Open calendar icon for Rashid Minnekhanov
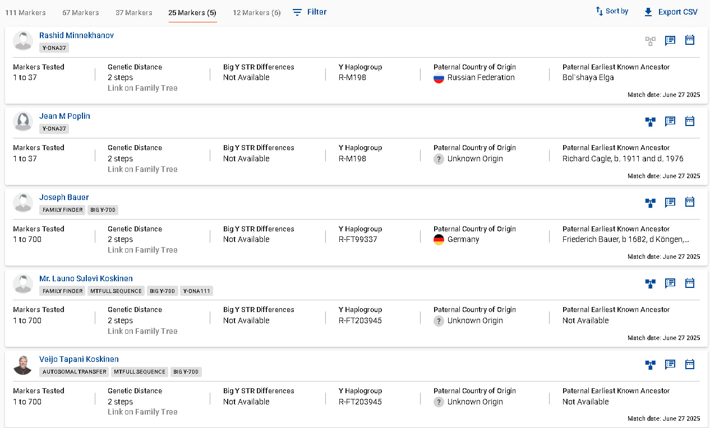Image resolution: width=710 pixels, height=428 pixels. click(x=690, y=40)
